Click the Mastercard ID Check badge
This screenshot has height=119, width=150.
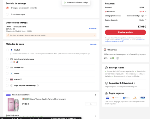116,98
